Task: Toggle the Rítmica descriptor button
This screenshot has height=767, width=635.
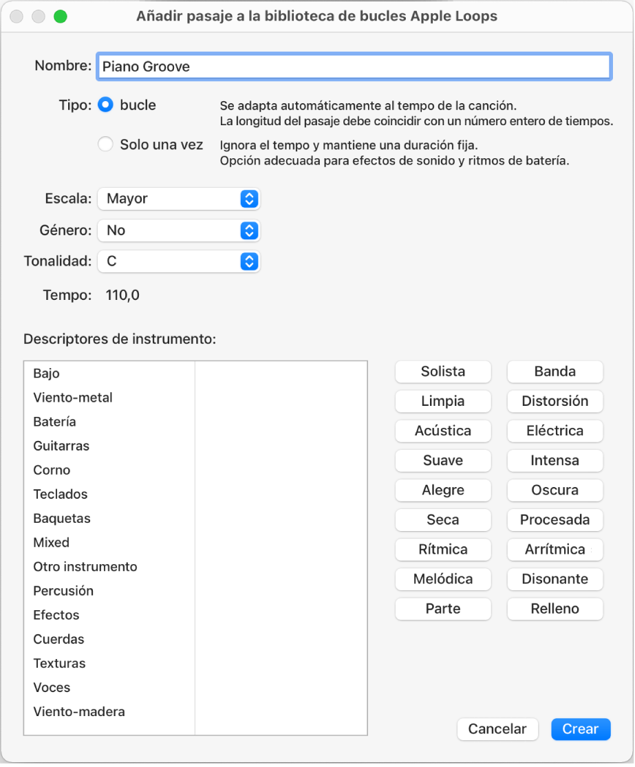Action: click(443, 549)
